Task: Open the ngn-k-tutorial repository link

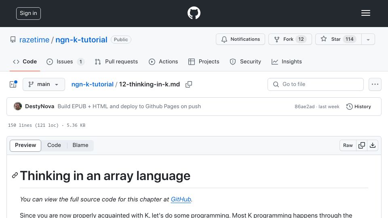Action: [x=81, y=40]
